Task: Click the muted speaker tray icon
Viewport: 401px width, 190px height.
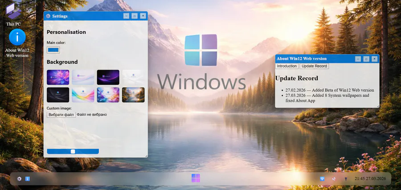Action: (333, 179)
